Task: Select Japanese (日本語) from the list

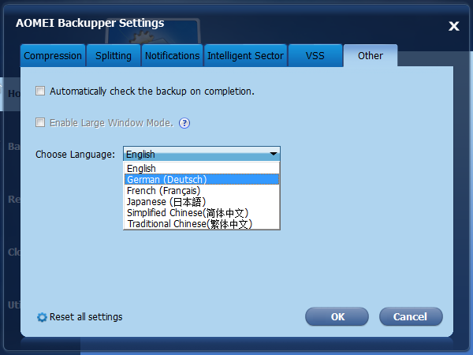Action: tap(202, 202)
